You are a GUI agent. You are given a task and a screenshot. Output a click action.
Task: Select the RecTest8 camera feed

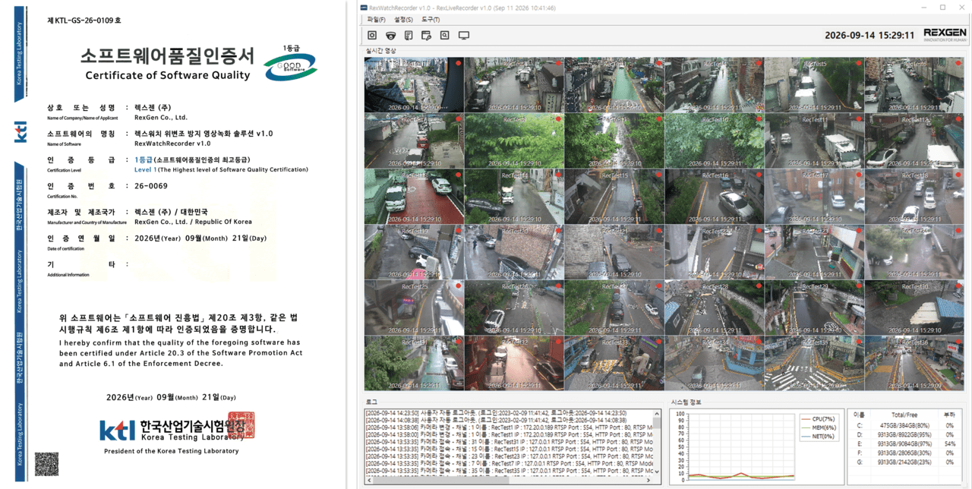(x=514, y=140)
